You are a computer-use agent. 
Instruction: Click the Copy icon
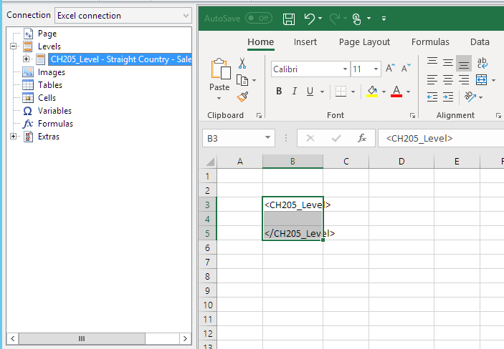[242, 80]
